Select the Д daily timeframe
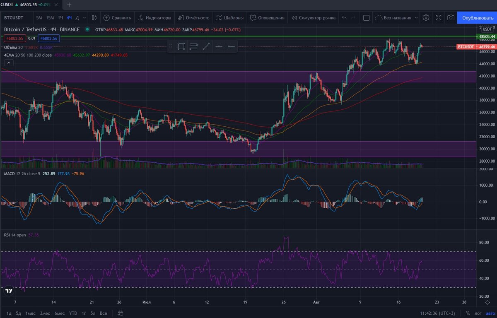The image size is (497, 318). [77, 18]
